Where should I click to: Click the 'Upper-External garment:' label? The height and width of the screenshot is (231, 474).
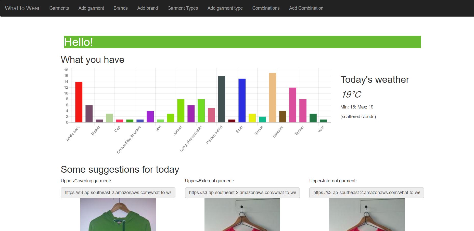click(x=209, y=181)
